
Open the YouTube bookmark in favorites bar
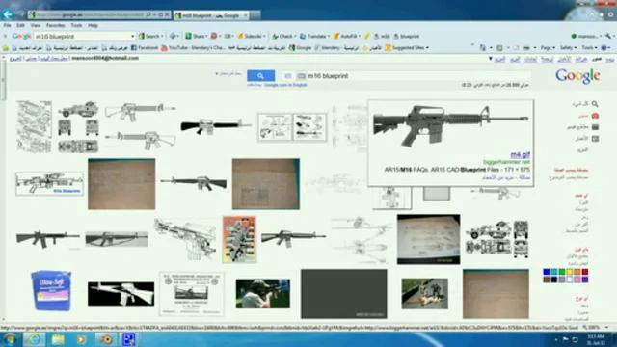pyautogui.click(x=193, y=48)
